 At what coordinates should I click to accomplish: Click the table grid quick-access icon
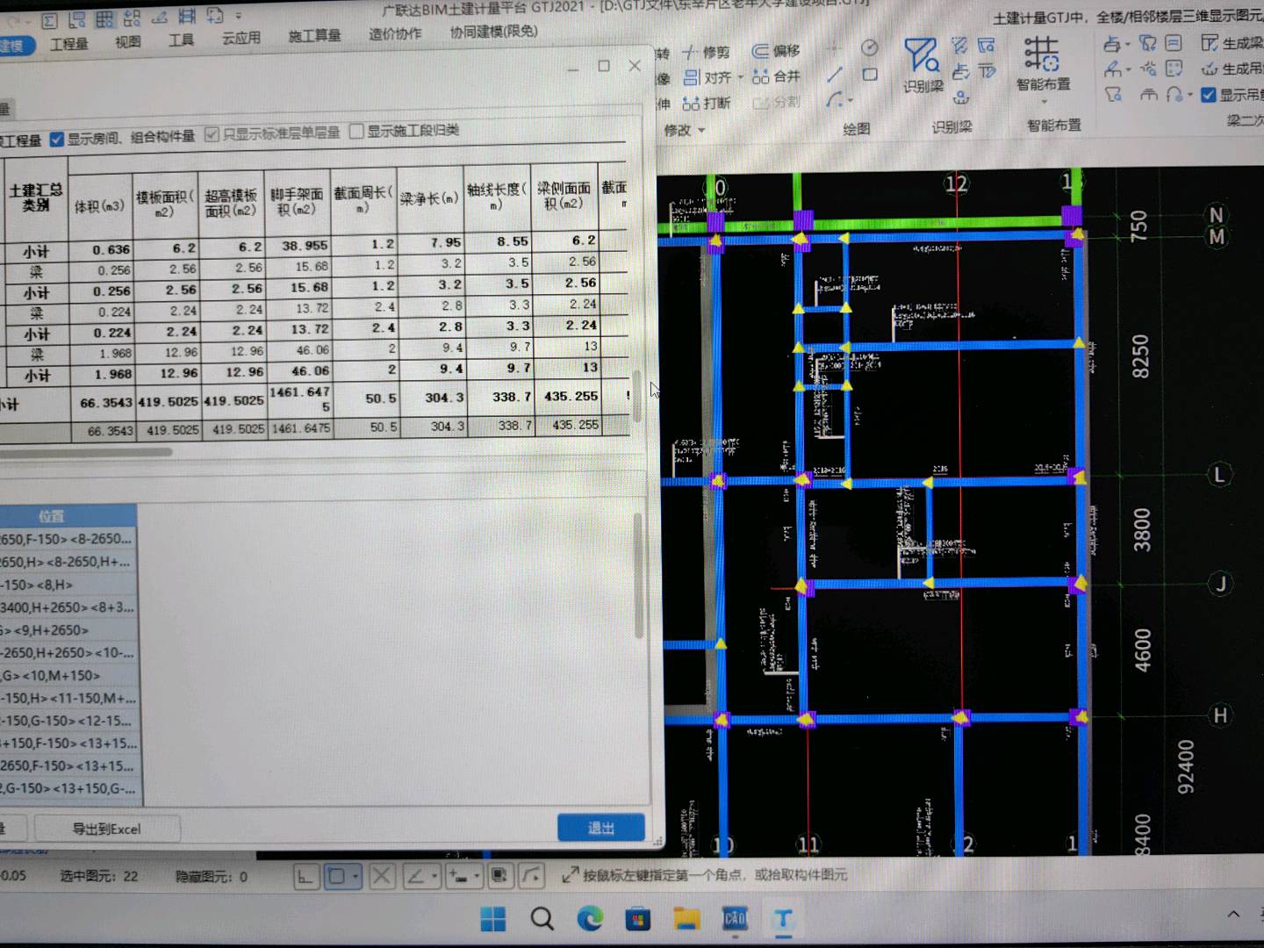pyautogui.click(x=104, y=18)
